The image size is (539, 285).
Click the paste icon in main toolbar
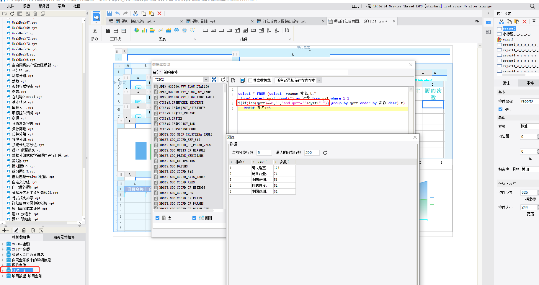point(151,13)
